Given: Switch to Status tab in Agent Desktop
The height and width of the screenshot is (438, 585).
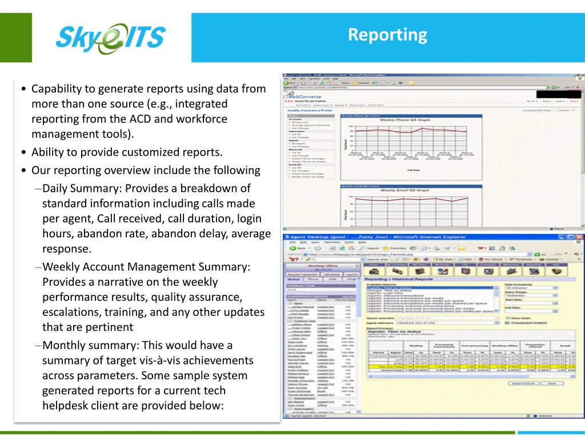Looking at the screenshot, I should 293,279.
